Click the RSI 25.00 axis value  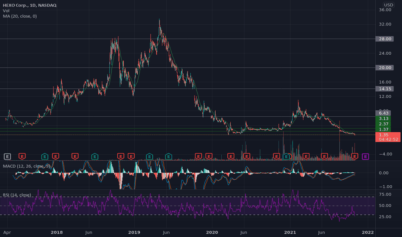(385, 217)
